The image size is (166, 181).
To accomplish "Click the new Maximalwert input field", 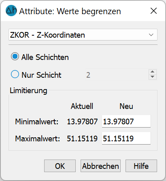I will pyautogui.click(x=126, y=138).
